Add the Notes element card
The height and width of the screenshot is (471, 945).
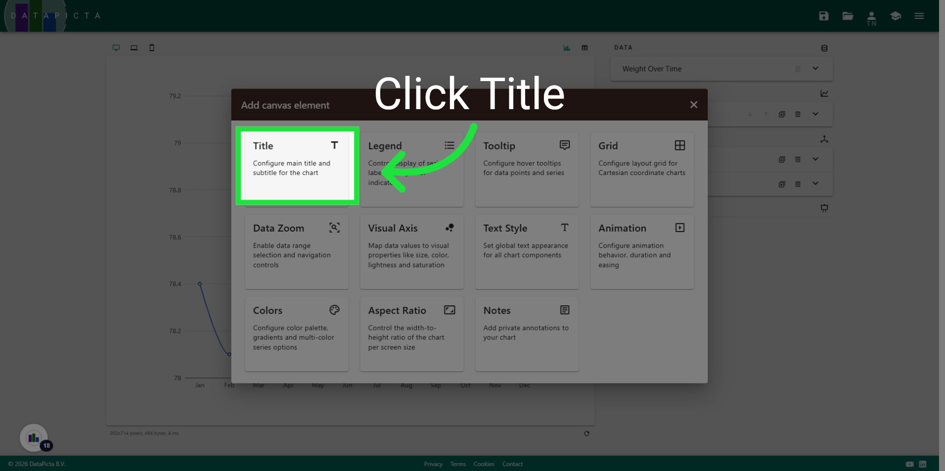click(x=527, y=334)
